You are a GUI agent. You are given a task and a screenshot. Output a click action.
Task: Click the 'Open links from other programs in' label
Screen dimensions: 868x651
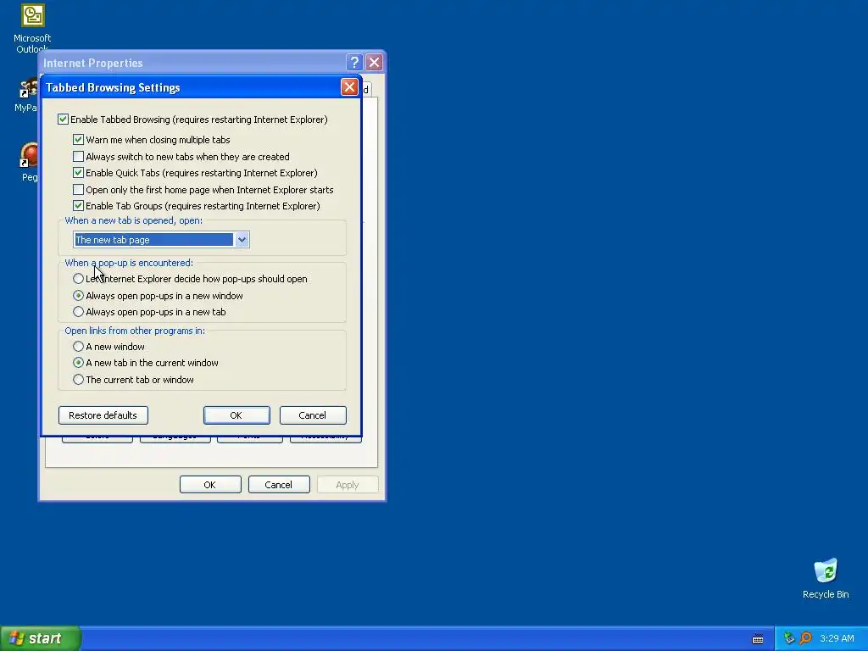(x=135, y=331)
